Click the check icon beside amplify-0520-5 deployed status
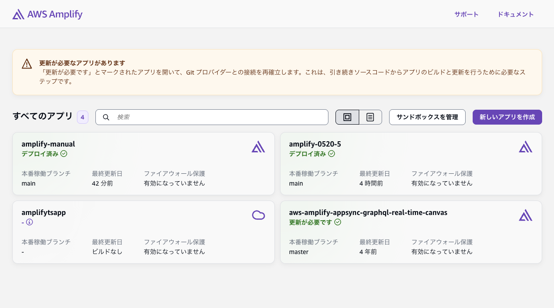 point(332,154)
